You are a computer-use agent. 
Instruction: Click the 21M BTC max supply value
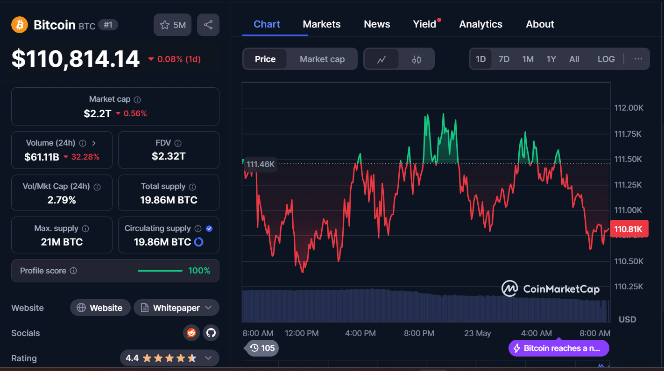pyautogui.click(x=62, y=242)
